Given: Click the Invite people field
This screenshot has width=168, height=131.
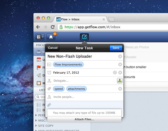Looking at the screenshot, I should (x=84, y=97).
